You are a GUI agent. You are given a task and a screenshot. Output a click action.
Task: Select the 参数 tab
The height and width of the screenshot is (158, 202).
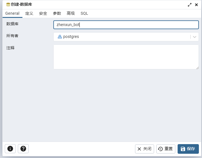(57, 13)
